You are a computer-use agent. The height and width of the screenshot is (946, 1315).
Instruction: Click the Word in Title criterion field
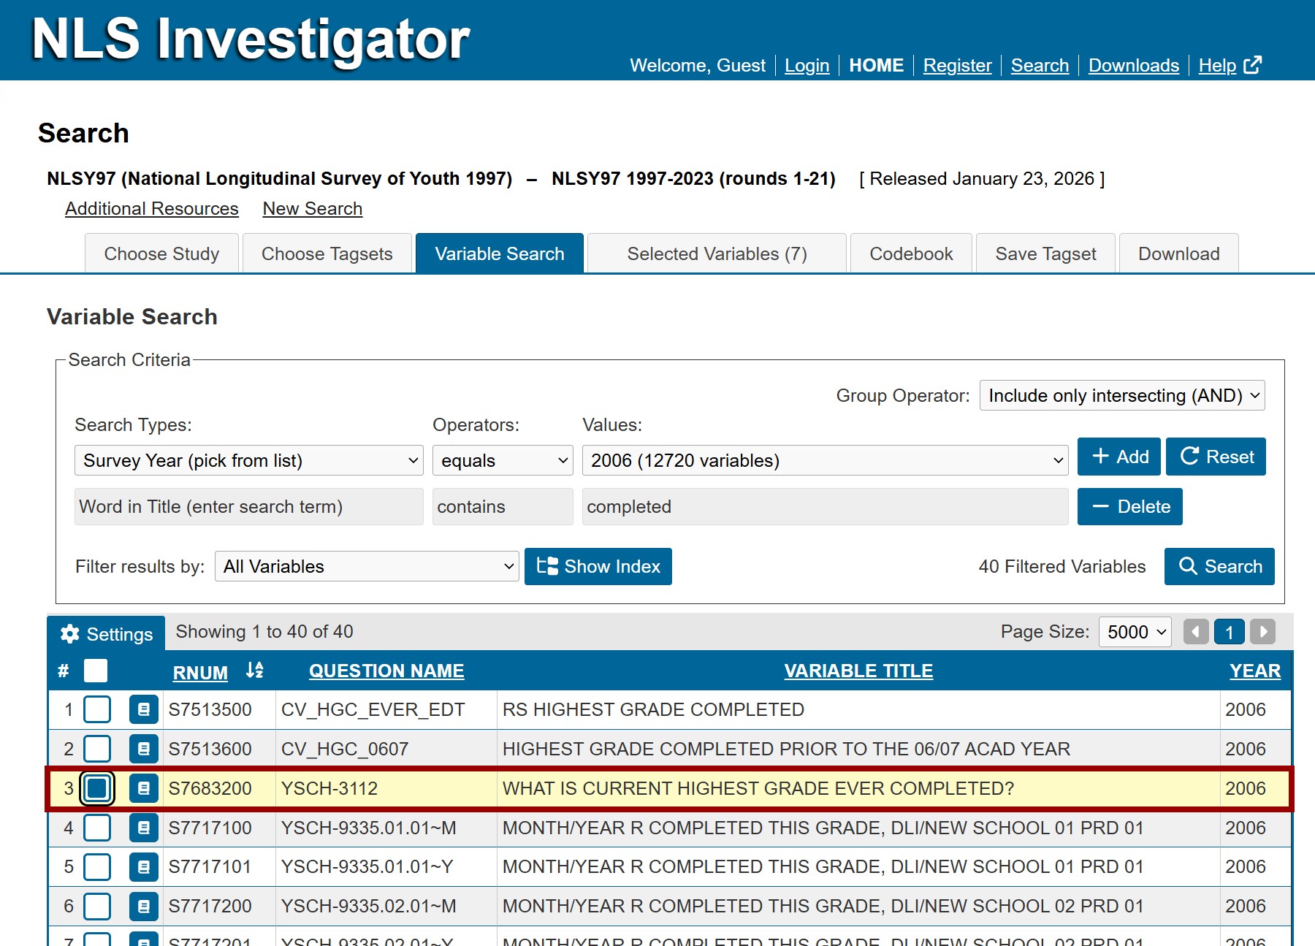[x=249, y=506]
